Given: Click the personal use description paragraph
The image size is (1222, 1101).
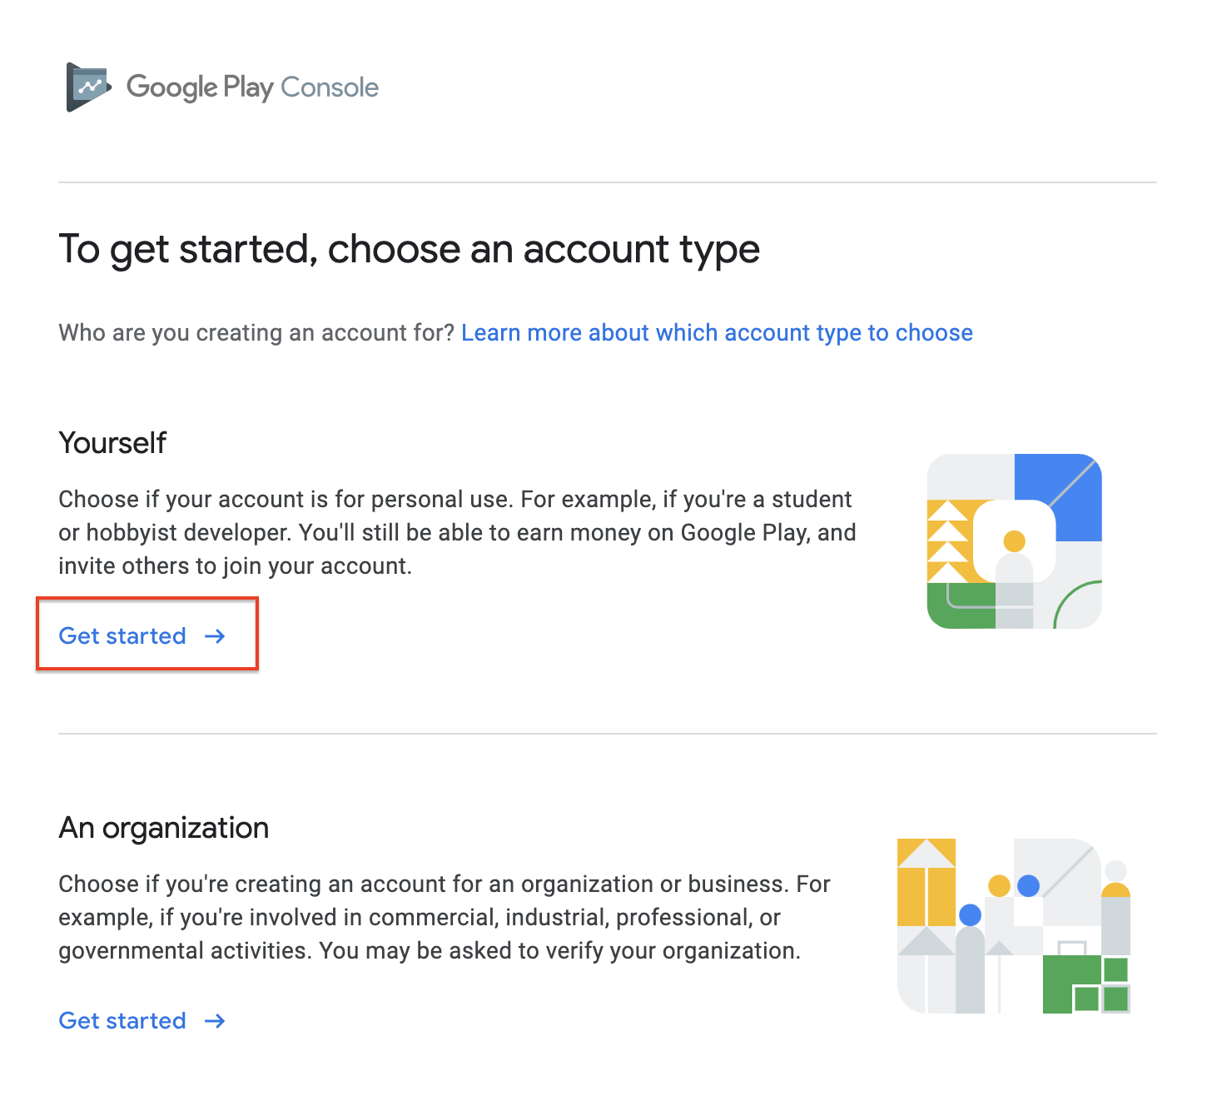Looking at the screenshot, I should 456,533.
